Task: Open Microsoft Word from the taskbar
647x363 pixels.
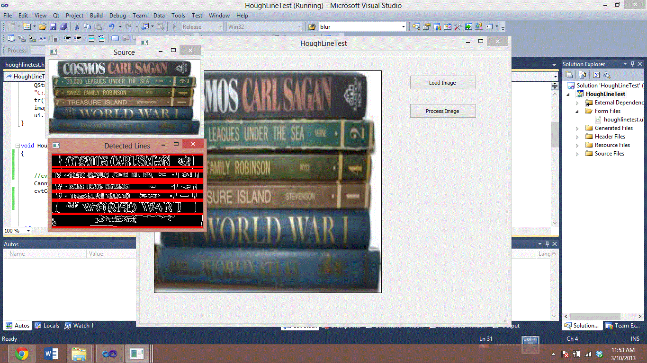Action: point(51,353)
